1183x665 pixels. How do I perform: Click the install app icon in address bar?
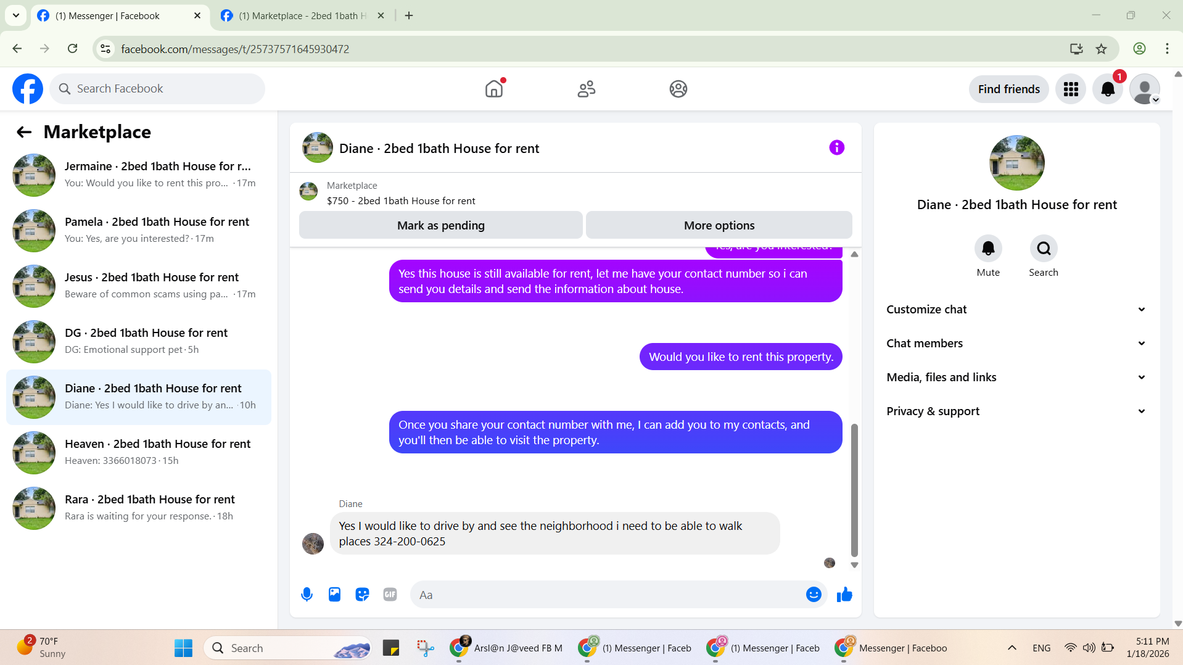pyautogui.click(x=1076, y=49)
